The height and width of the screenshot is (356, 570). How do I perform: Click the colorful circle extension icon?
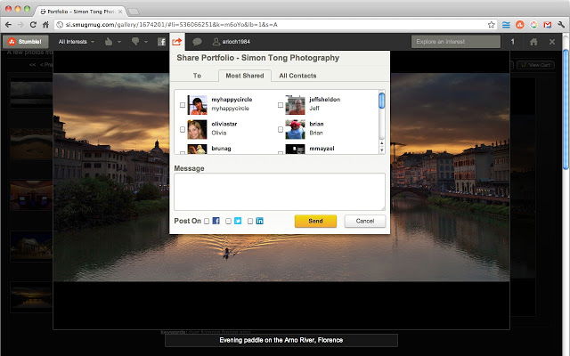[x=533, y=25]
